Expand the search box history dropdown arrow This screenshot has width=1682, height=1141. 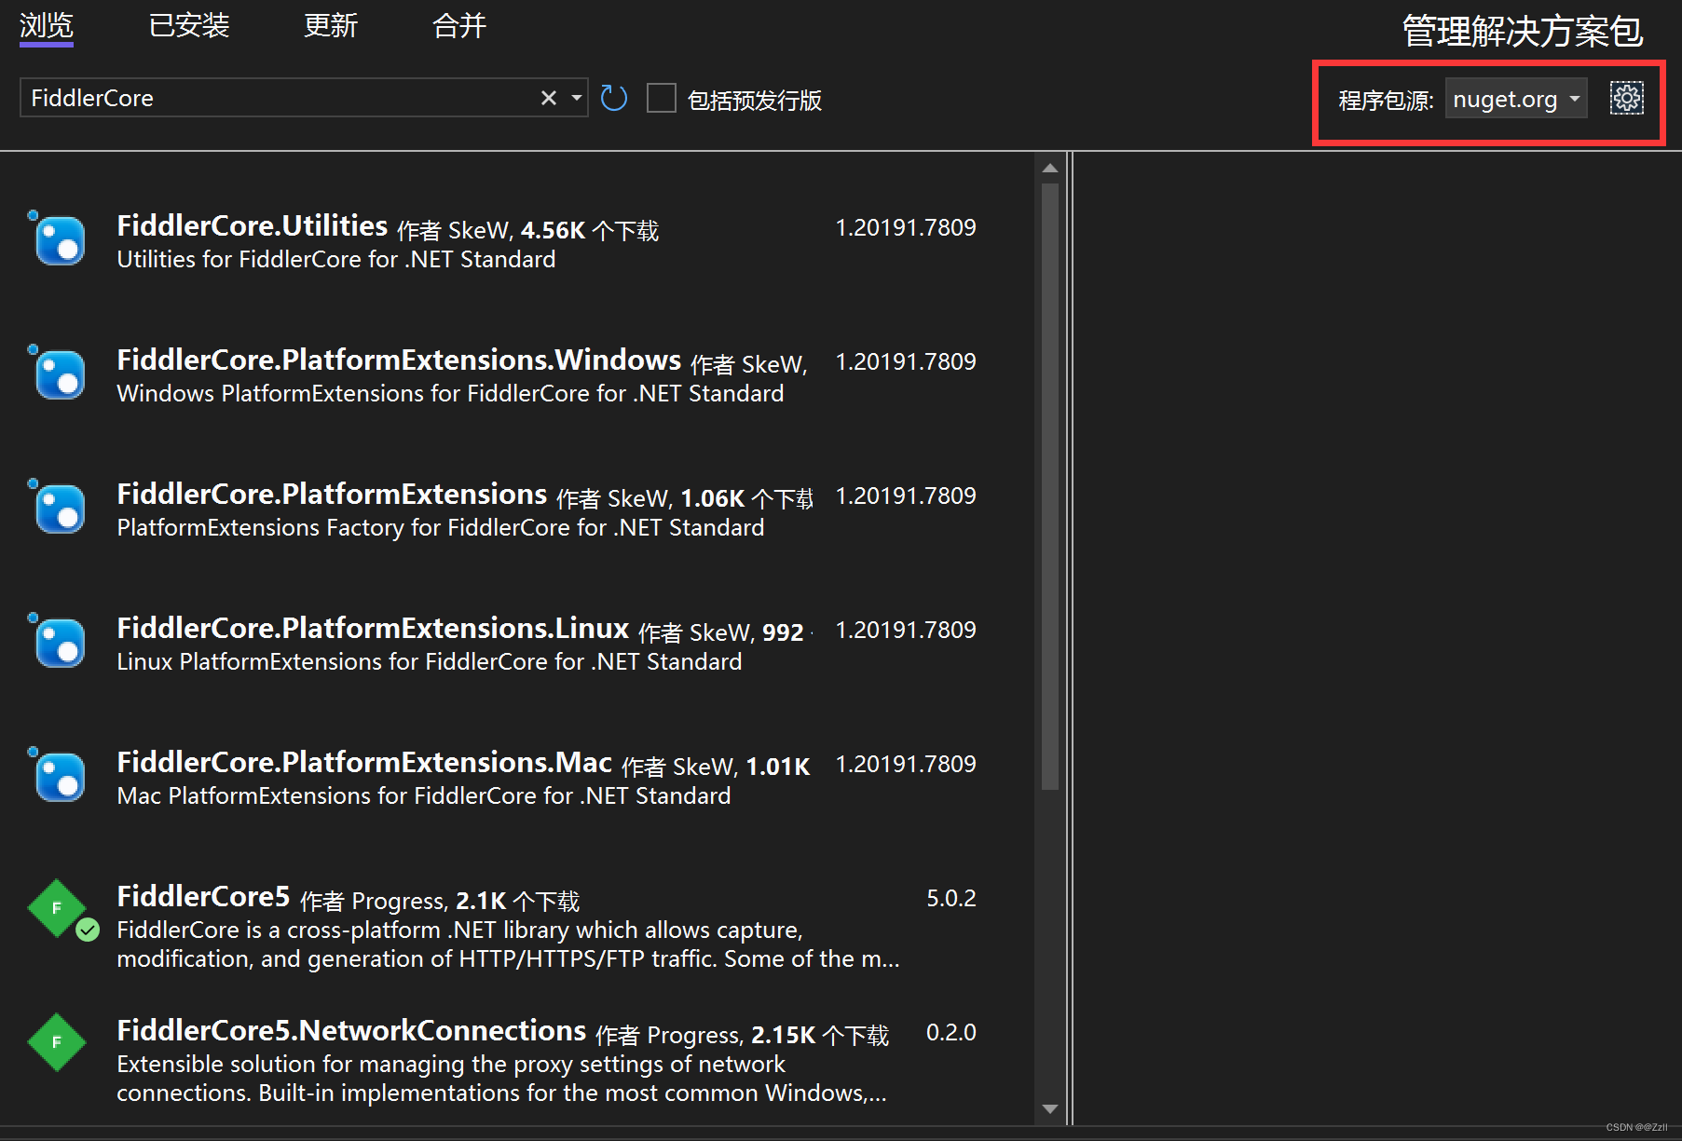(x=575, y=98)
